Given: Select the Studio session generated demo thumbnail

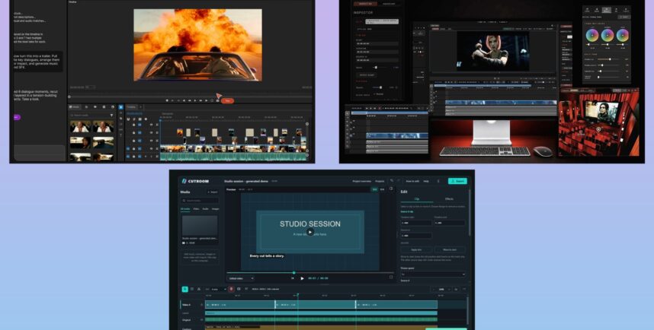Looking at the screenshot, I should point(200,225).
